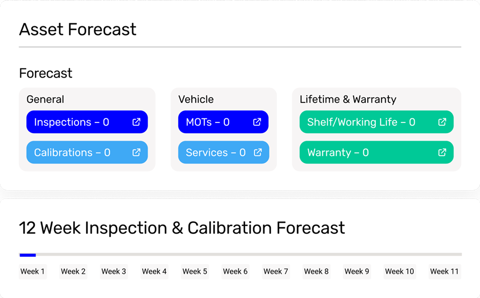Open the Week 11 tab
Screen dimensions: 480x298
click(x=445, y=271)
